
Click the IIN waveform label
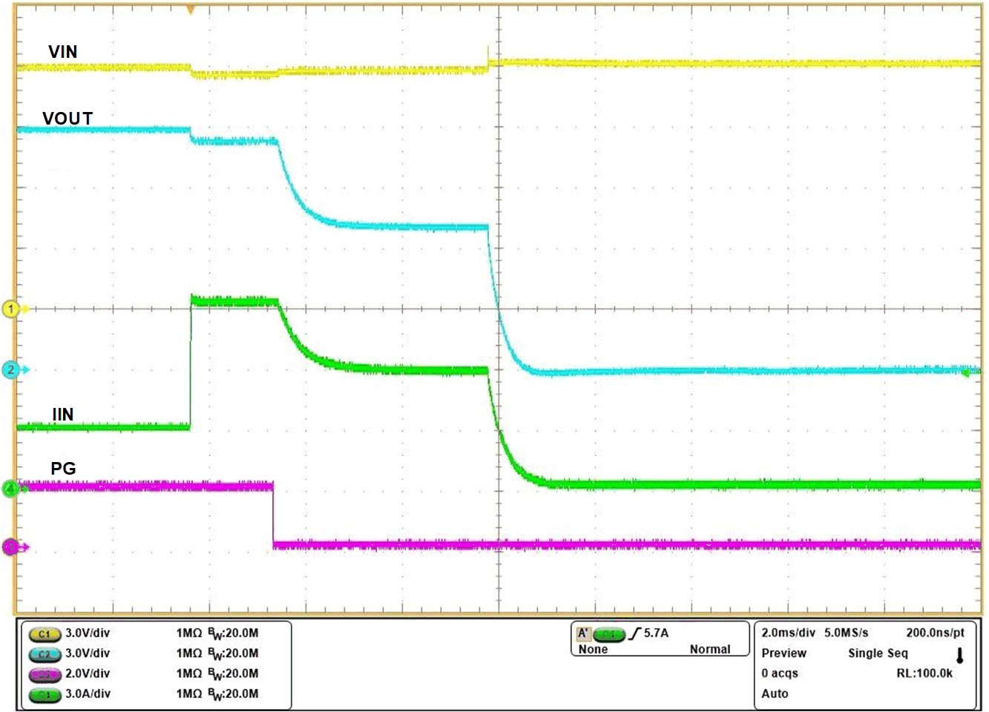tap(63, 415)
